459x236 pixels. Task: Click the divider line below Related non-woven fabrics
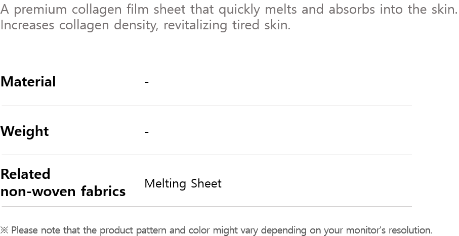pos(206,206)
